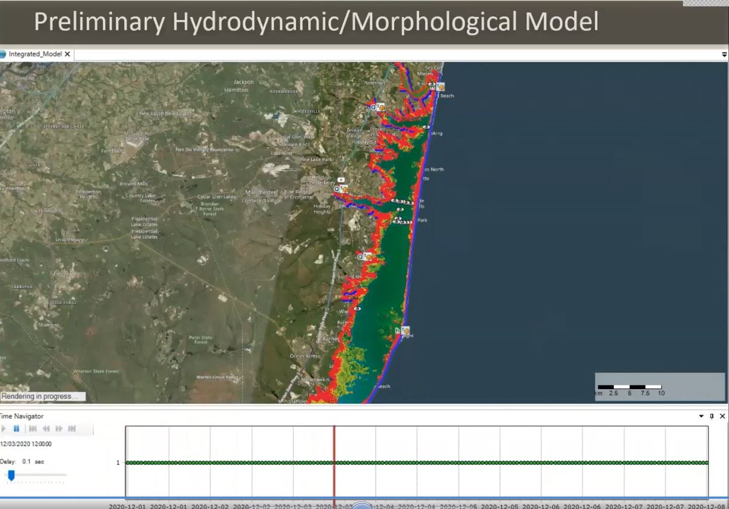Click the 'Fort Dix Military Reservation' map label
This screenshot has height=509, width=729.
point(204,149)
